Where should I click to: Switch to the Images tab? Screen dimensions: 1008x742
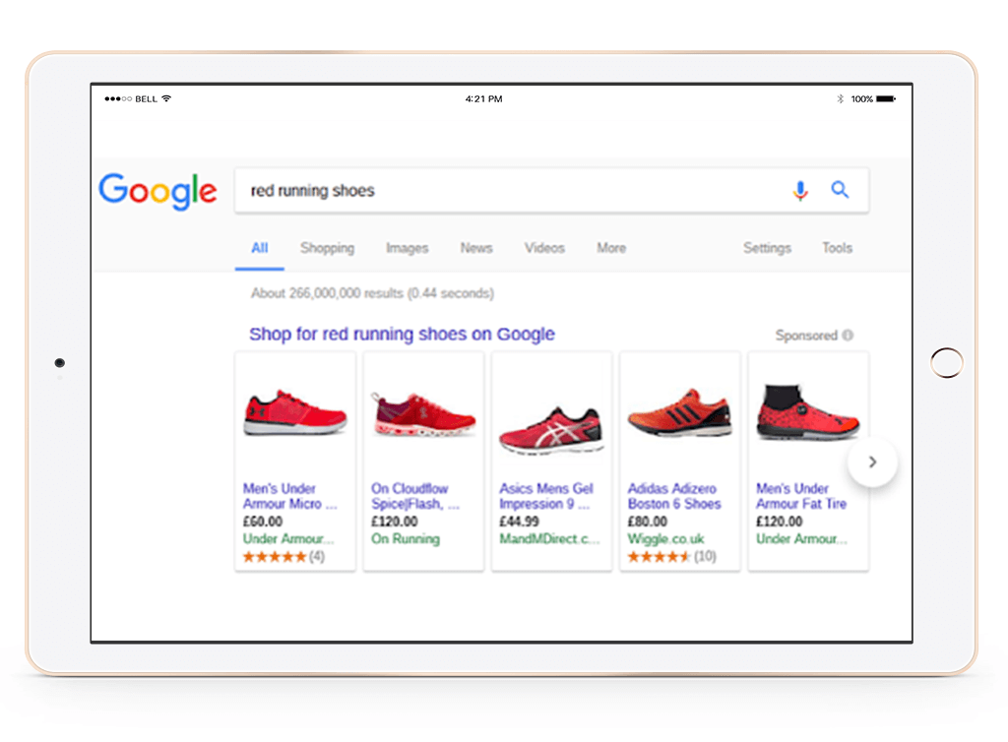point(407,248)
